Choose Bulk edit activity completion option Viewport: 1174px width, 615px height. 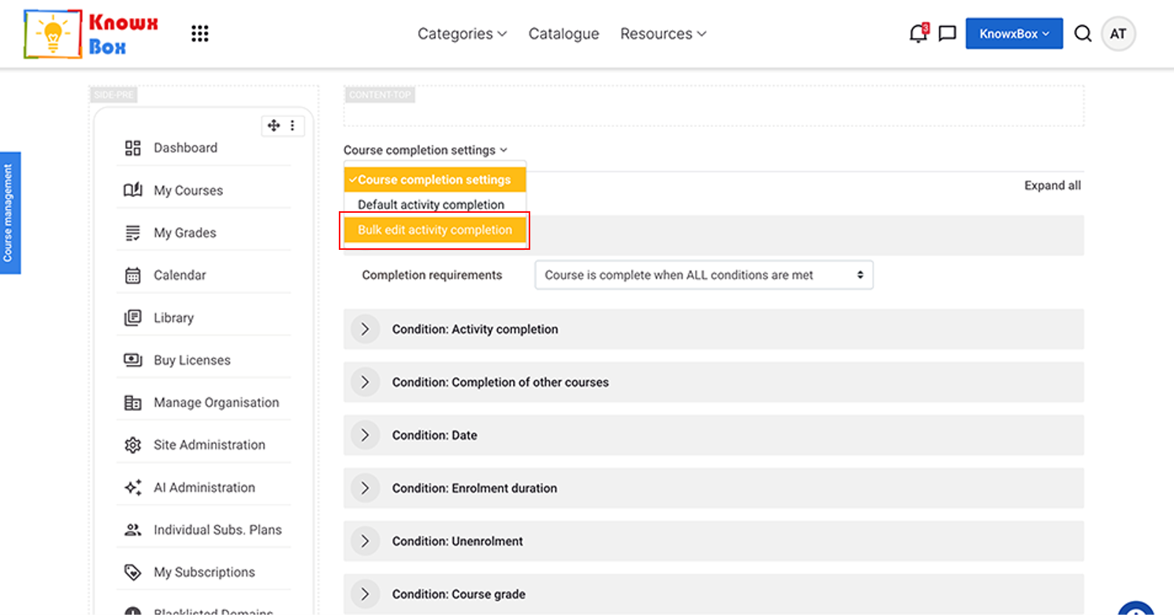pos(435,230)
